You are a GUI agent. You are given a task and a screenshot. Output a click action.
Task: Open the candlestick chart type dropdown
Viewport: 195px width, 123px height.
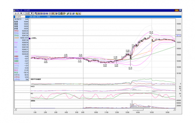18,13
